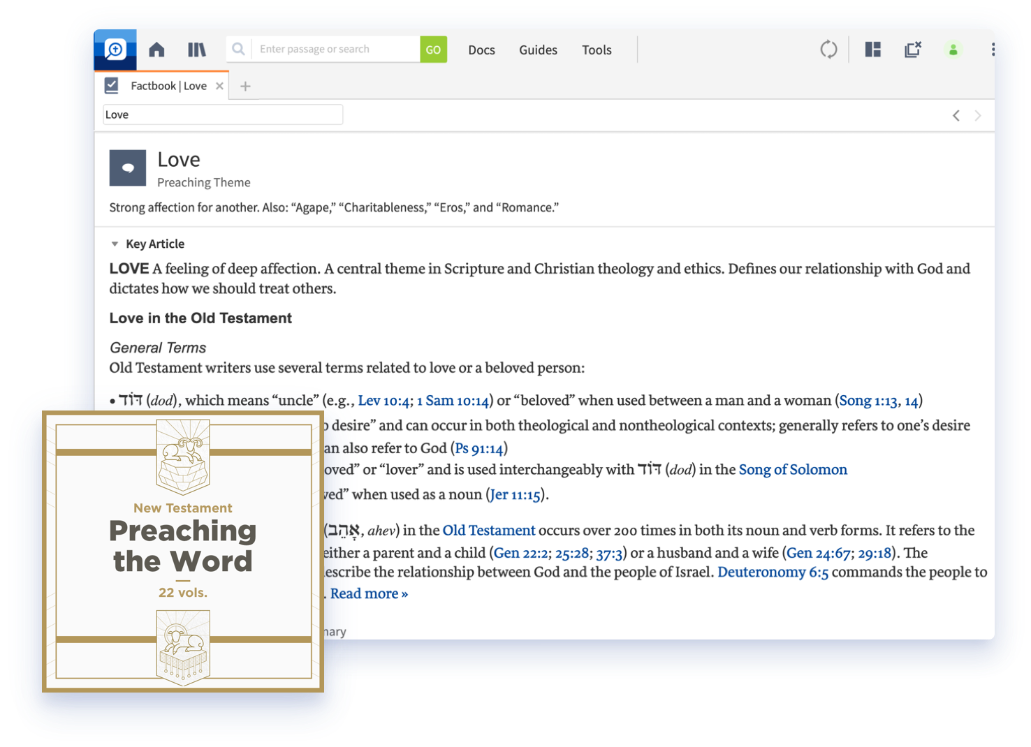
Task: Click the 'General Terms' subheading
Action: click(158, 348)
